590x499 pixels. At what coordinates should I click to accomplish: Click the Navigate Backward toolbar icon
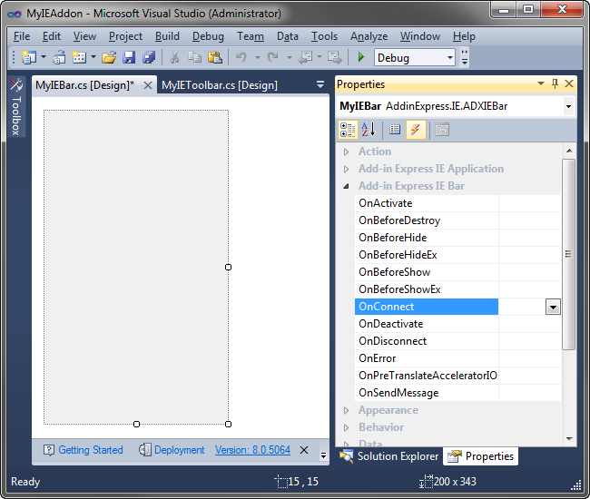[306, 57]
